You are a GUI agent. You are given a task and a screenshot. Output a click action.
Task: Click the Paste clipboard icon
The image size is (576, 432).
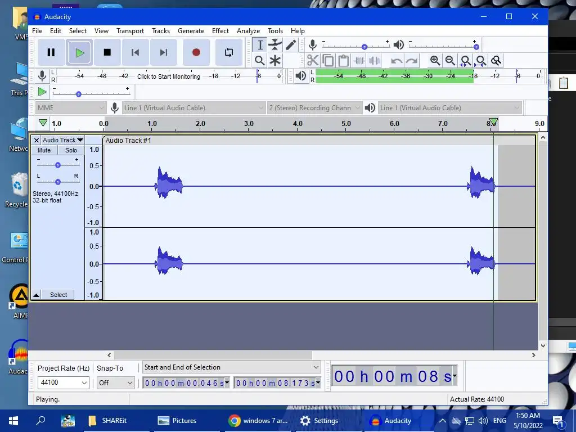[x=344, y=60]
